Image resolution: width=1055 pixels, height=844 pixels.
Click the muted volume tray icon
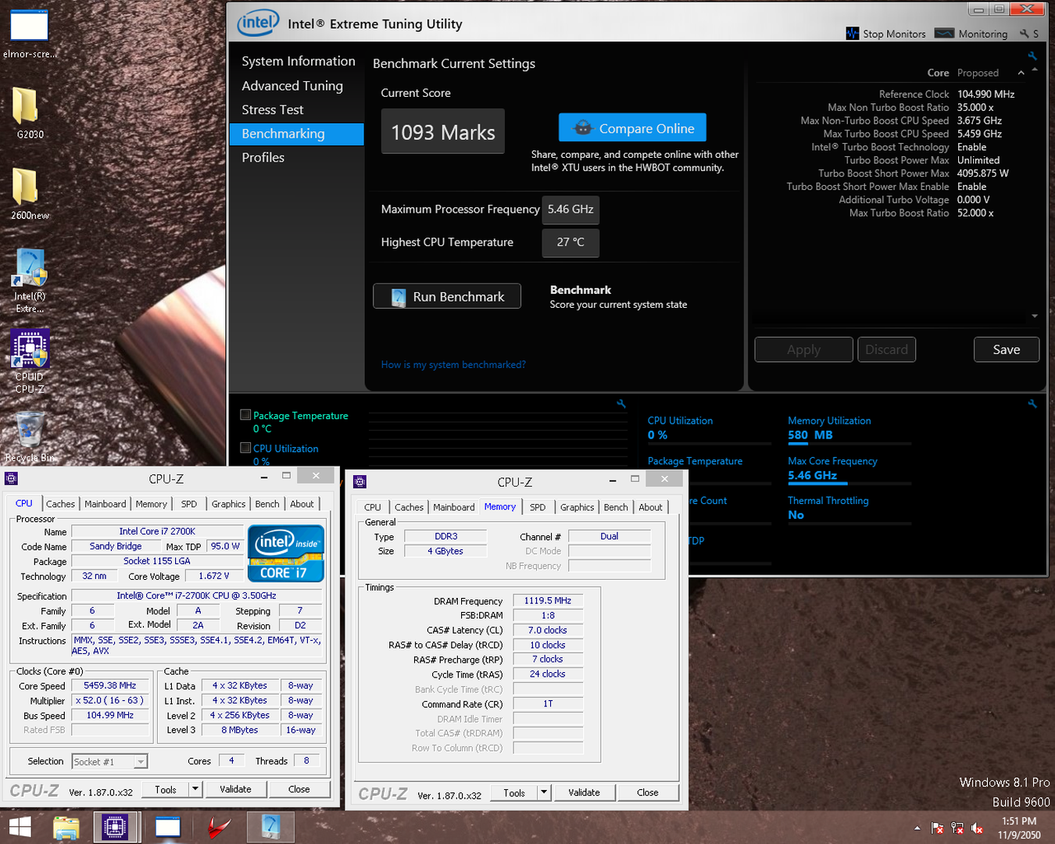click(978, 828)
